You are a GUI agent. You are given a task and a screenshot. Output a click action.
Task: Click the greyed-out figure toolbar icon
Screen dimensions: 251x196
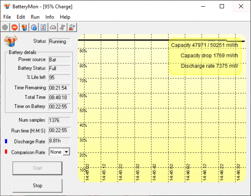tap(62, 27)
